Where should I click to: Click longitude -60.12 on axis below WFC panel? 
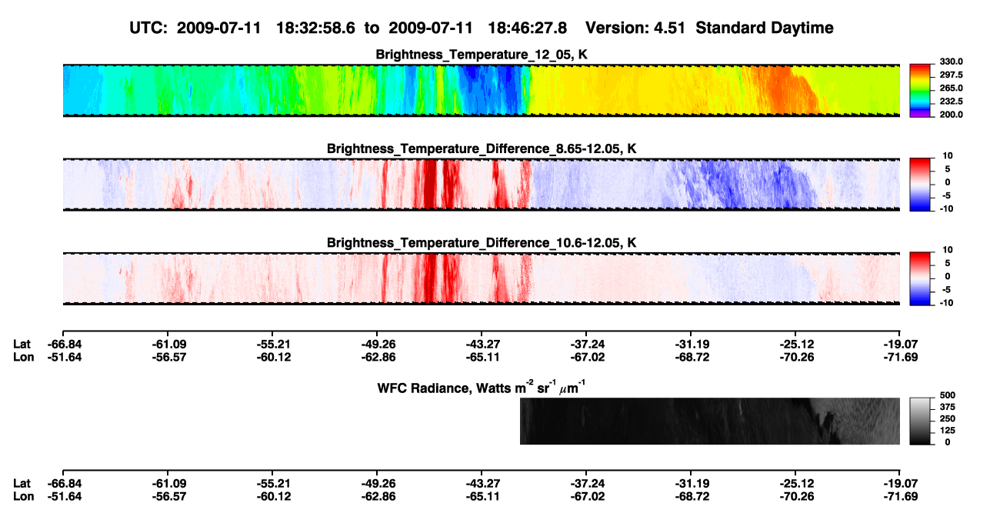pos(272,496)
